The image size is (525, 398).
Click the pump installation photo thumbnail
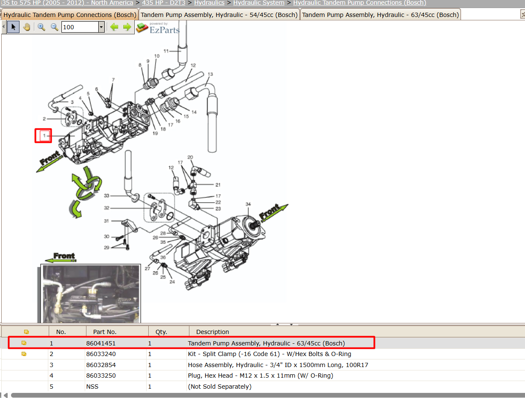click(91, 294)
